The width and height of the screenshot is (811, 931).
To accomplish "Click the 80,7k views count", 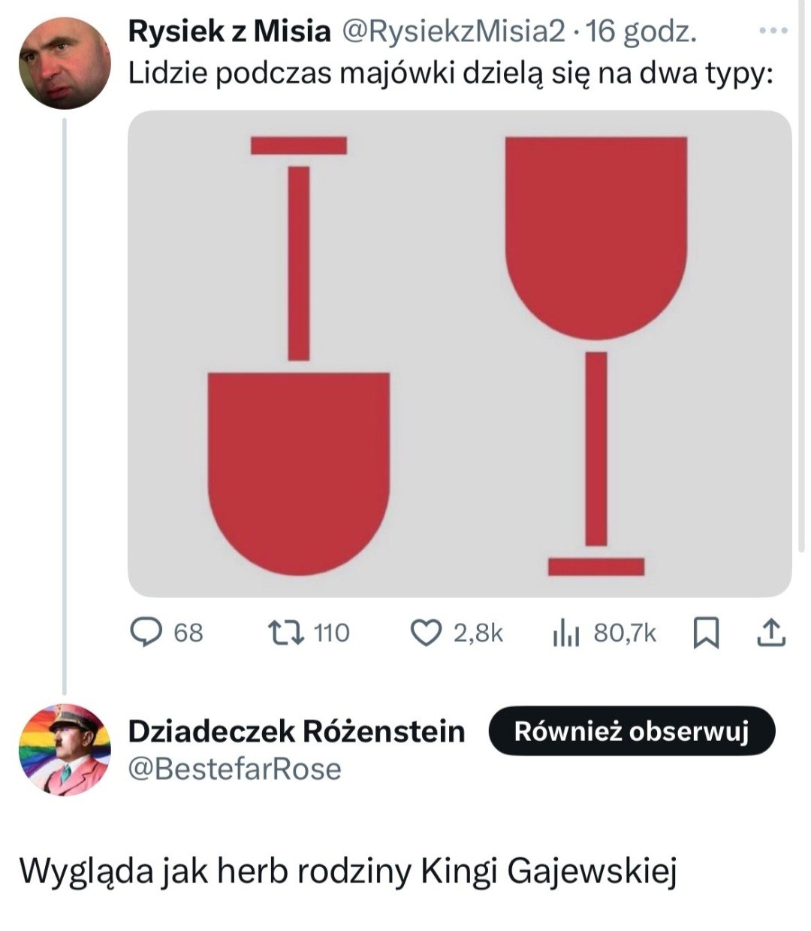I will coord(625,633).
